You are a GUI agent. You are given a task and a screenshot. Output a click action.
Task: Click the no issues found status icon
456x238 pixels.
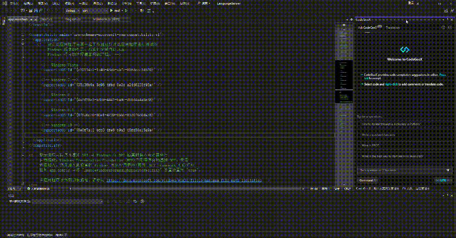tap(28, 189)
